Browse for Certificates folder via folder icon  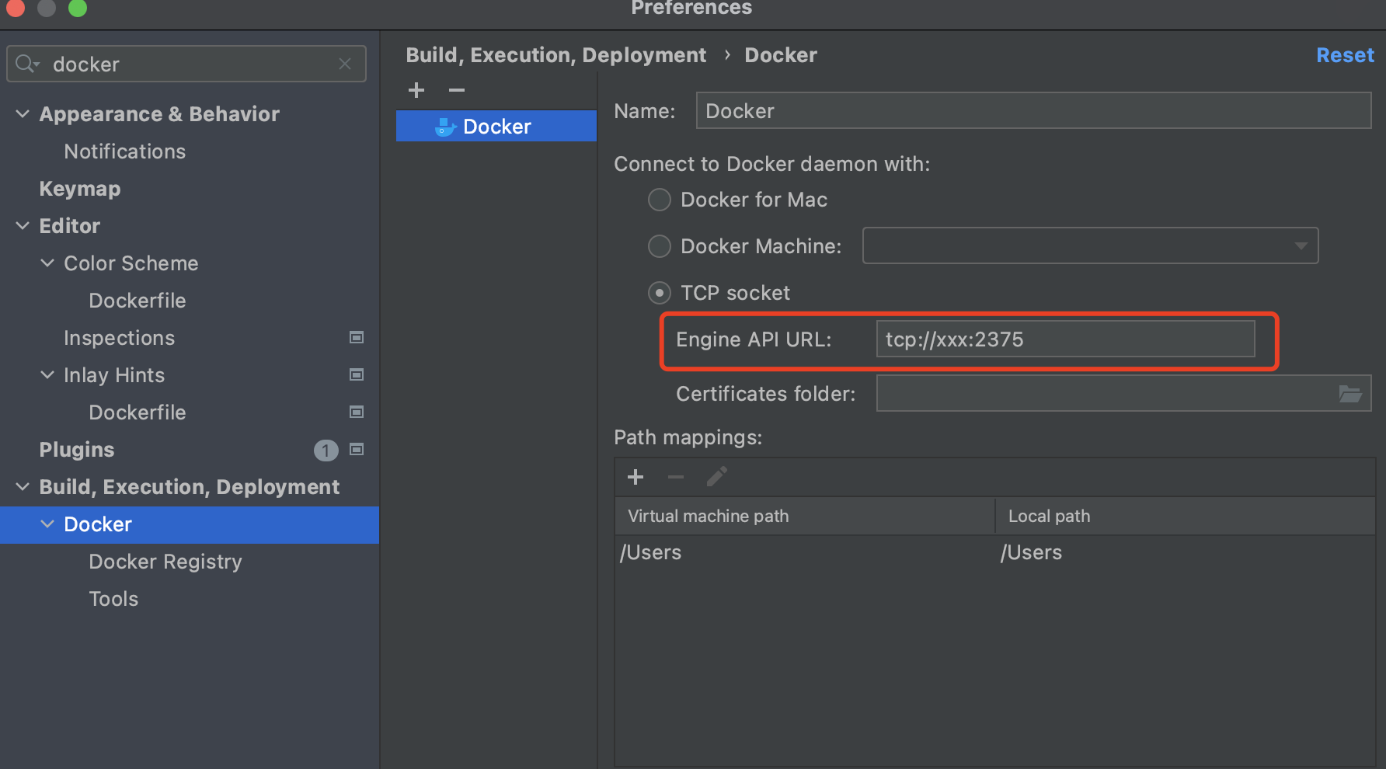(1350, 393)
